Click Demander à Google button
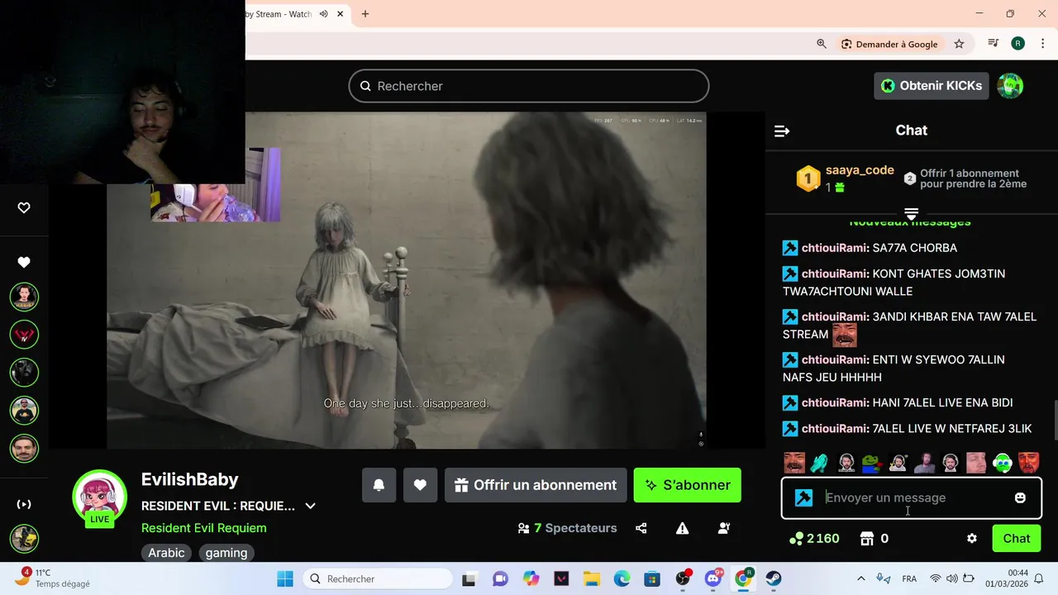Image resolution: width=1058 pixels, height=595 pixels. pos(889,44)
